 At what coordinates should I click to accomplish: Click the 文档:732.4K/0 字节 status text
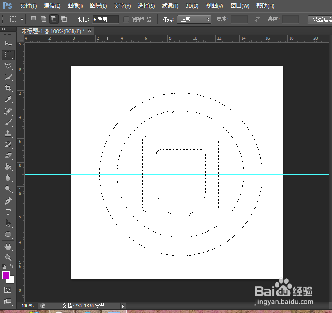[84, 306]
